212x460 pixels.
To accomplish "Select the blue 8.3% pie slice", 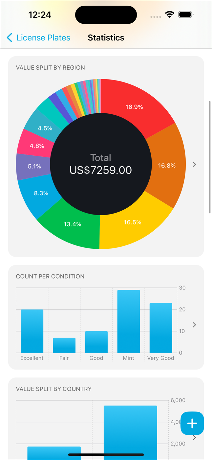I will (x=41, y=193).
